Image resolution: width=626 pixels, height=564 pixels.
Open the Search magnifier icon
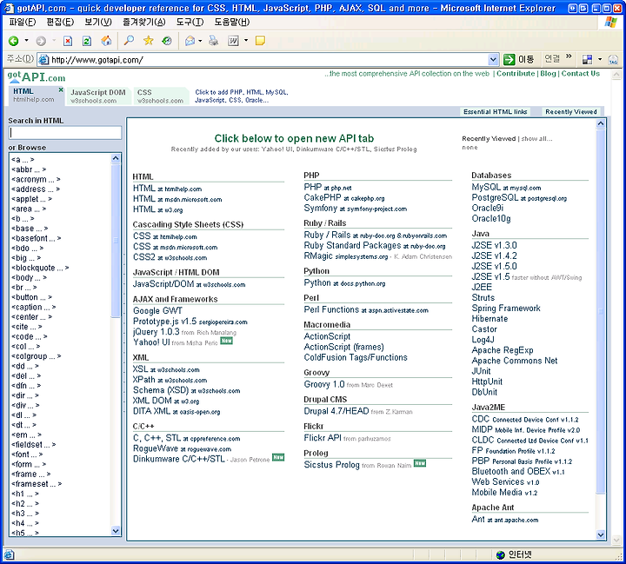(129, 40)
